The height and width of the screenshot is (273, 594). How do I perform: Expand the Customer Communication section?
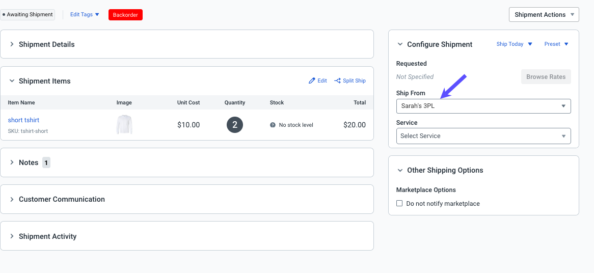click(12, 199)
